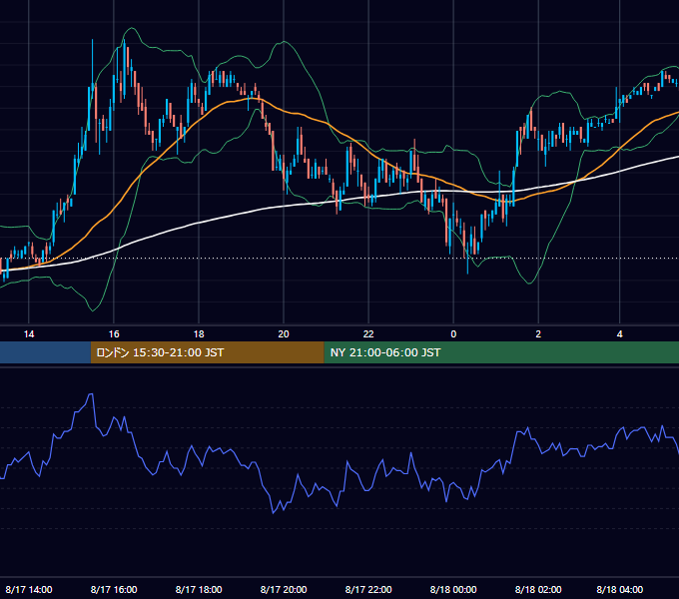This screenshot has height=599, width=679.
Task: Click the blue session band before London
Action: pos(45,352)
